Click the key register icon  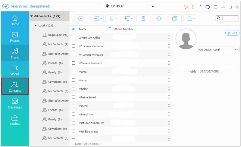click(x=193, y=7)
